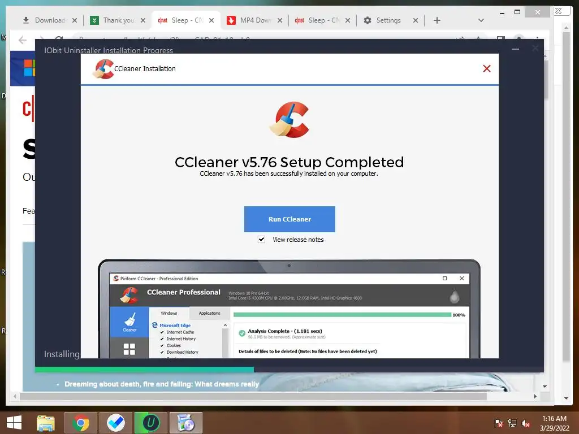579x434 pixels.
Task: Click the large CCleaner logo above the setup title
Action: click(x=289, y=120)
